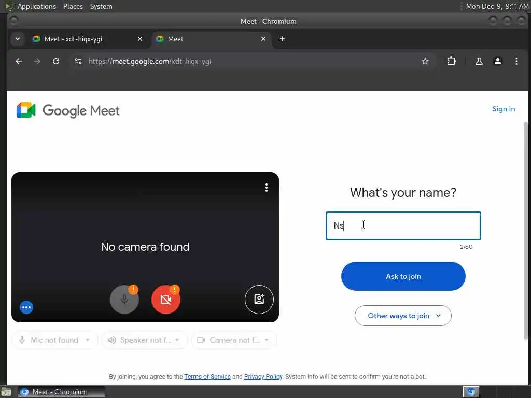This screenshot has width=531, height=398.
Task: Open a new tab with the plus button
Action: (x=282, y=39)
